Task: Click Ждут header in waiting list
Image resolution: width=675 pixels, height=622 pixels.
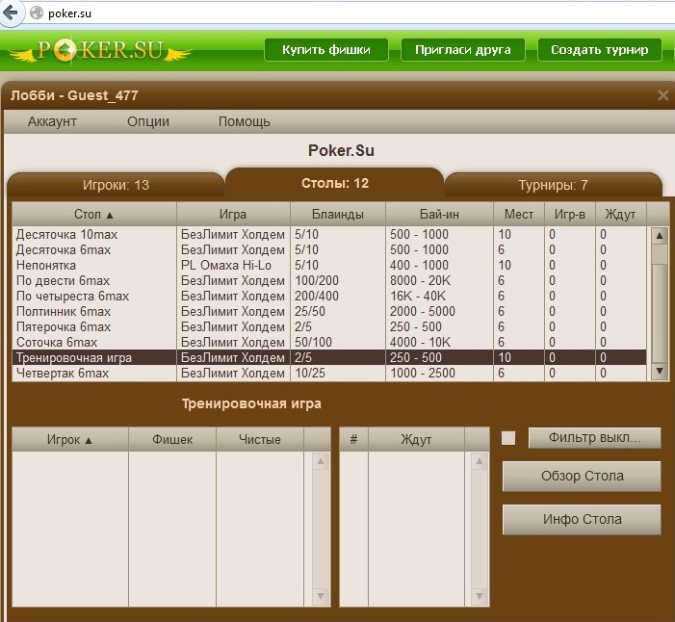Action: click(416, 439)
